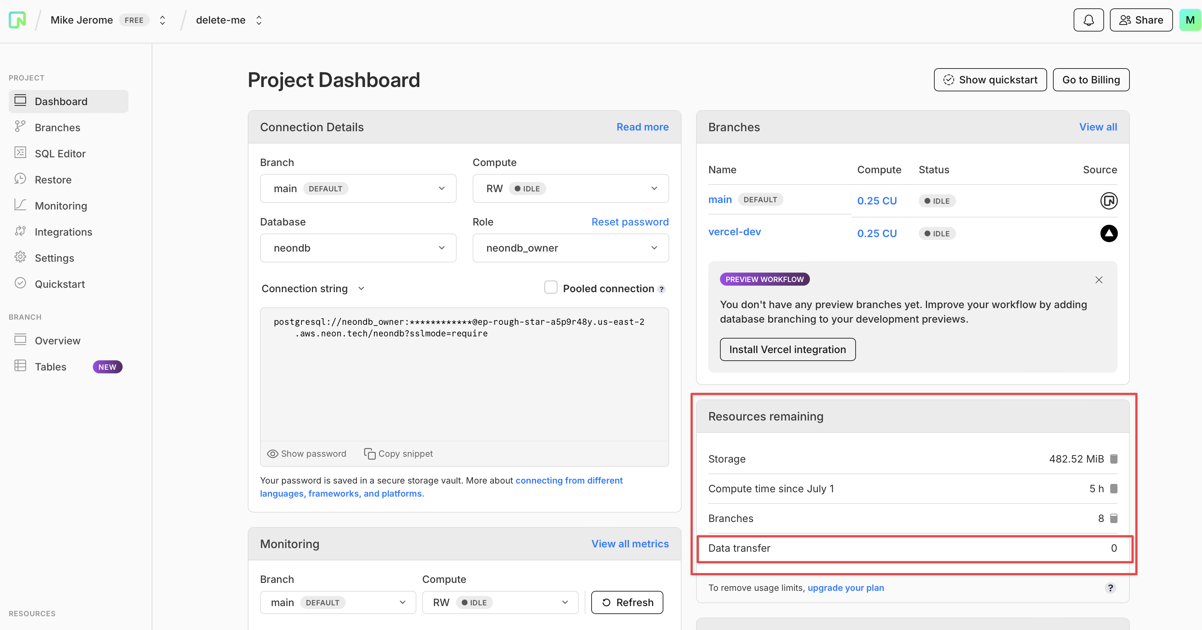
Task: Click the Neon logo icon
Action: pos(17,20)
